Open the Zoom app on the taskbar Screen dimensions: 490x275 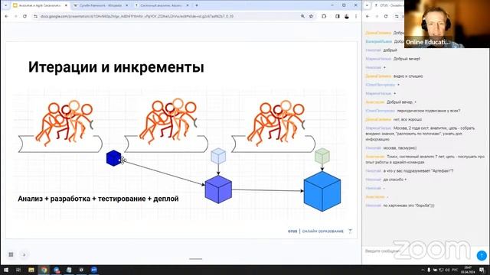point(93,270)
